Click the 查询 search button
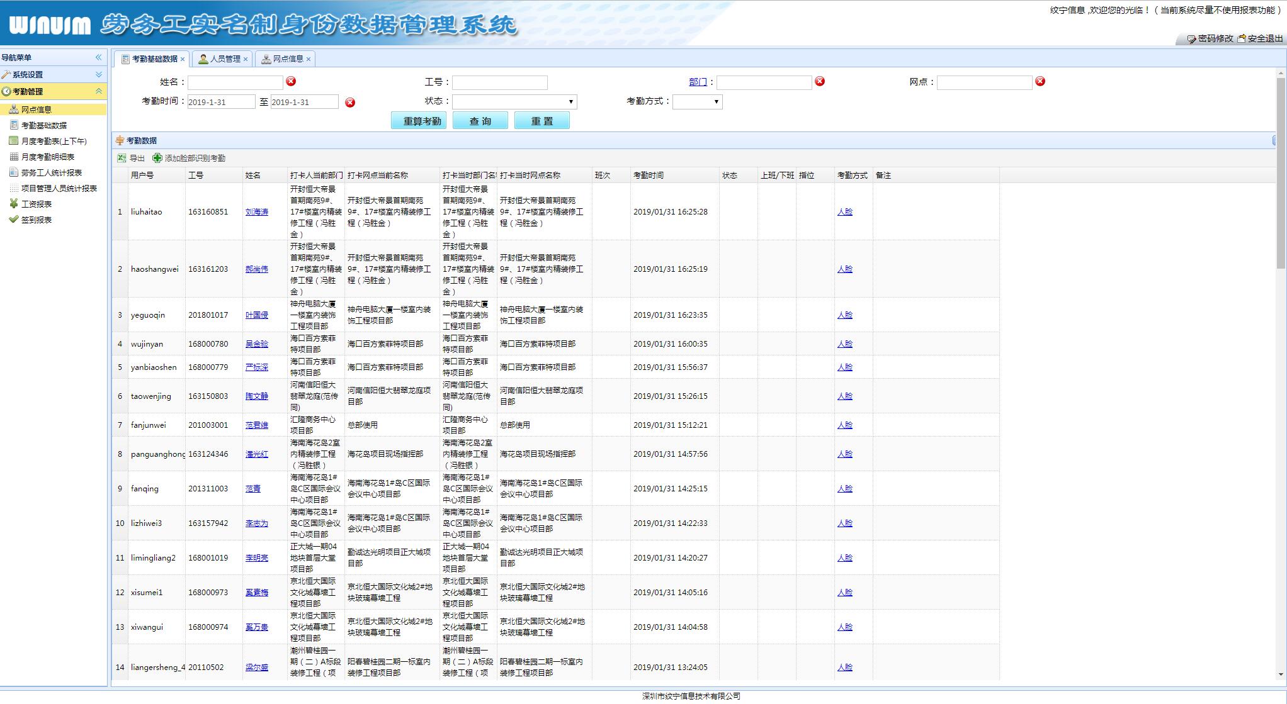Image resolution: width=1287 pixels, height=704 pixels. tap(480, 121)
